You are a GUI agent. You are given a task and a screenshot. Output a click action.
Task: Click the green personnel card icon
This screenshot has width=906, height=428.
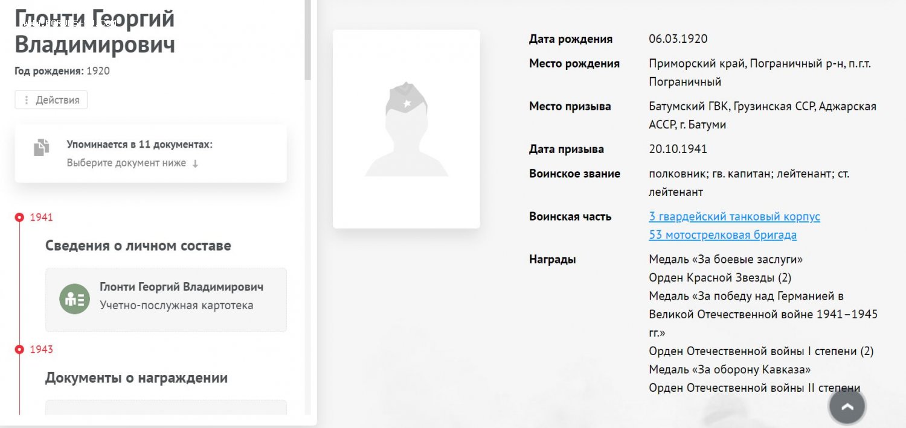(74, 300)
